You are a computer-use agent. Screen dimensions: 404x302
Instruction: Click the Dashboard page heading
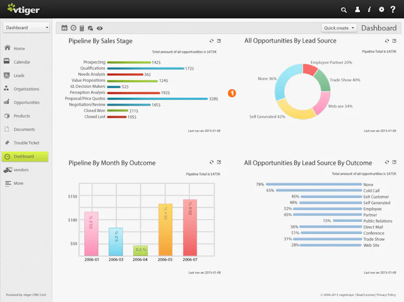coord(379,28)
